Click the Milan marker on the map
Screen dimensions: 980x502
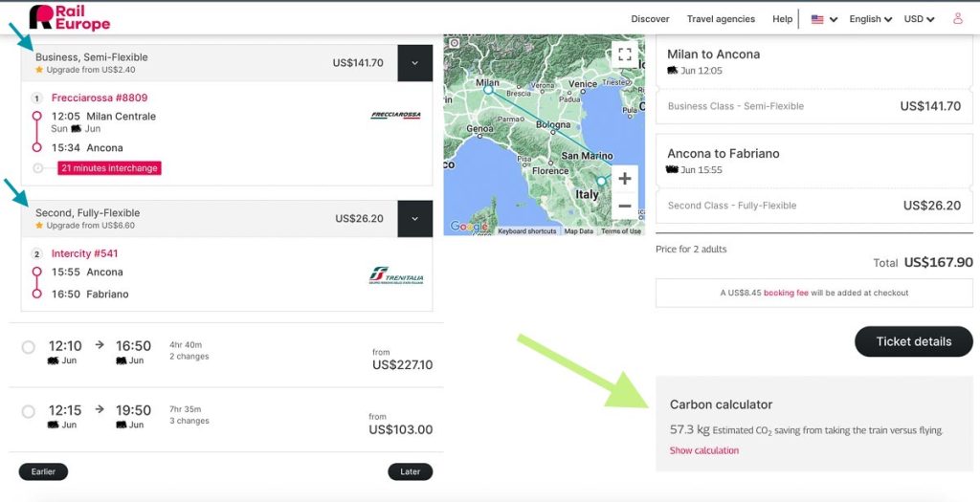[x=488, y=90]
